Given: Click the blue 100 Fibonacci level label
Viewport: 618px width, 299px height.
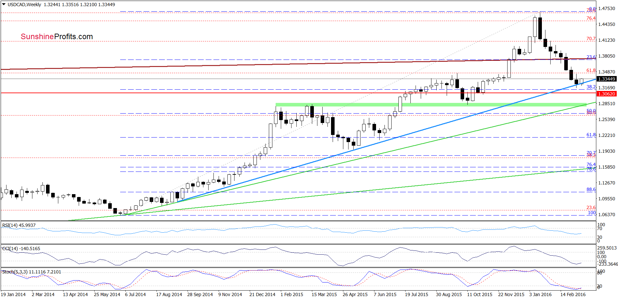Looking at the screenshot, I should (592, 213).
